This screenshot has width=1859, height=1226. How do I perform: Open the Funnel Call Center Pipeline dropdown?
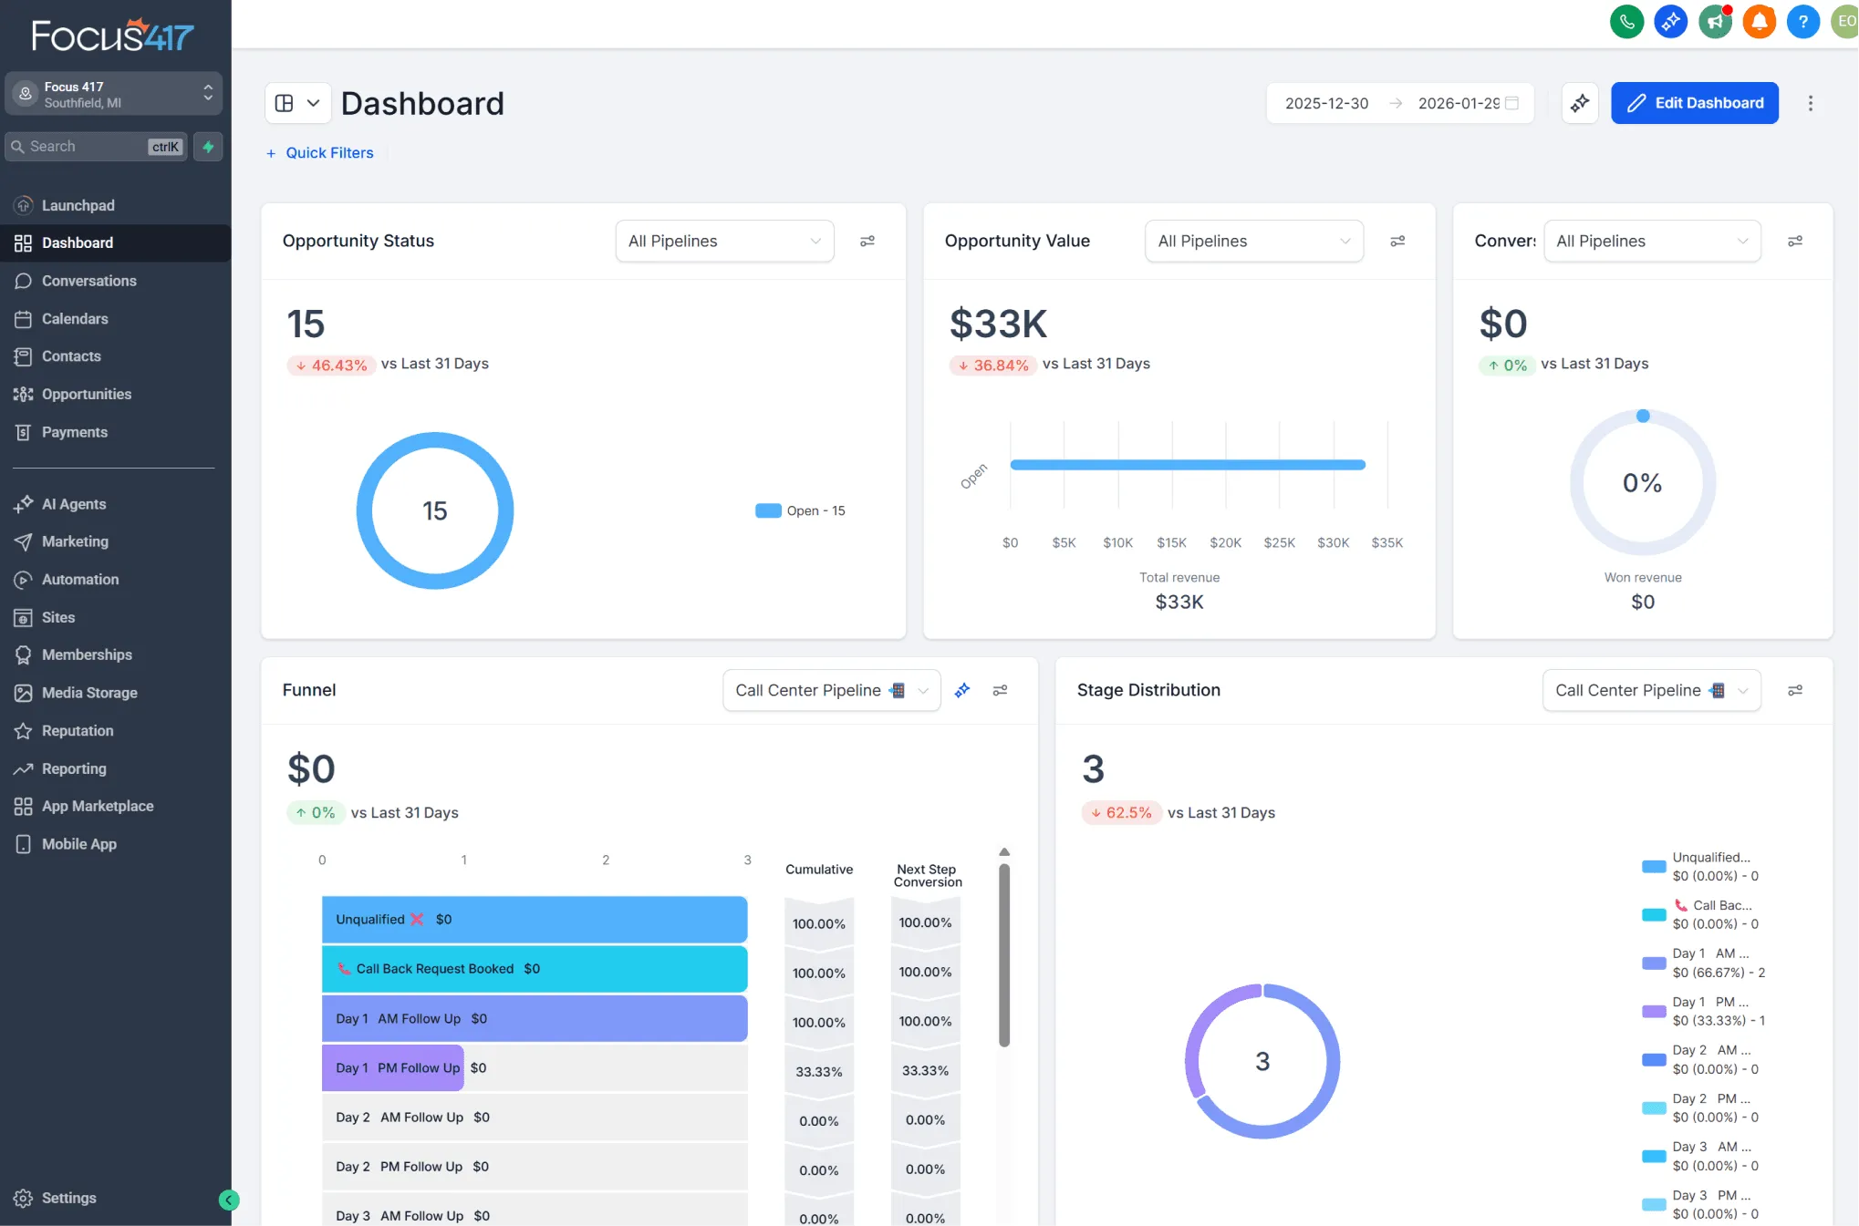[x=831, y=691]
